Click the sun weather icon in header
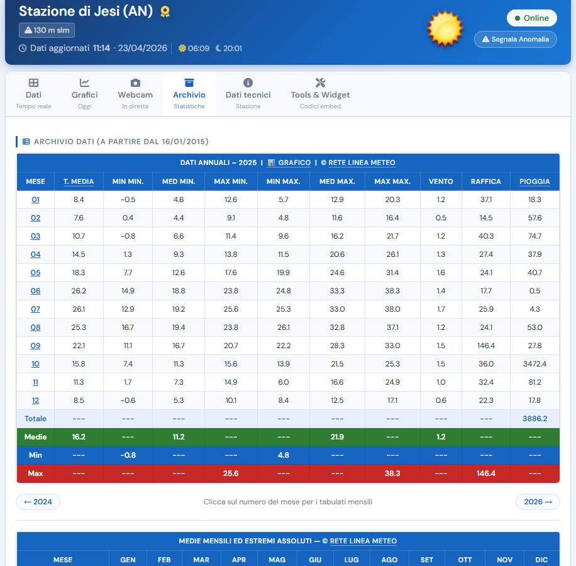 pyautogui.click(x=445, y=29)
